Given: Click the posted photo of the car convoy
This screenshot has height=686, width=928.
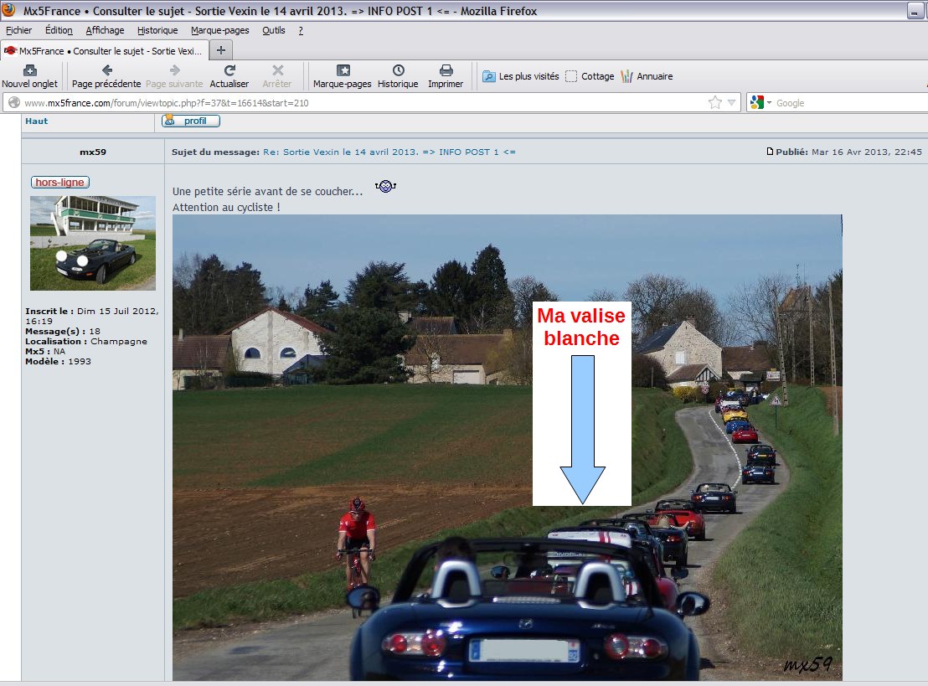Looking at the screenshot, I should click(508, 447).
